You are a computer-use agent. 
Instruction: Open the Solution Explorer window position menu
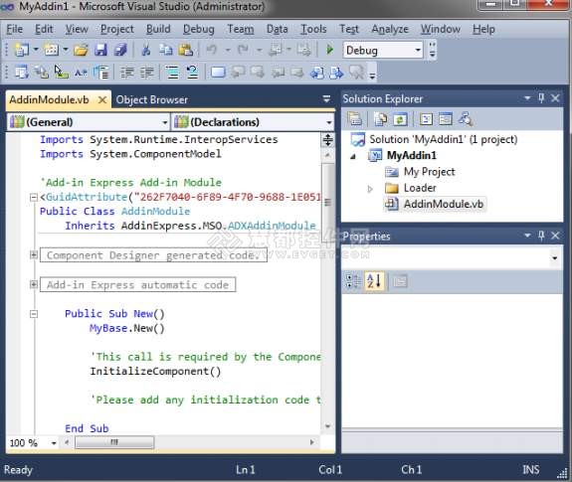527,98
